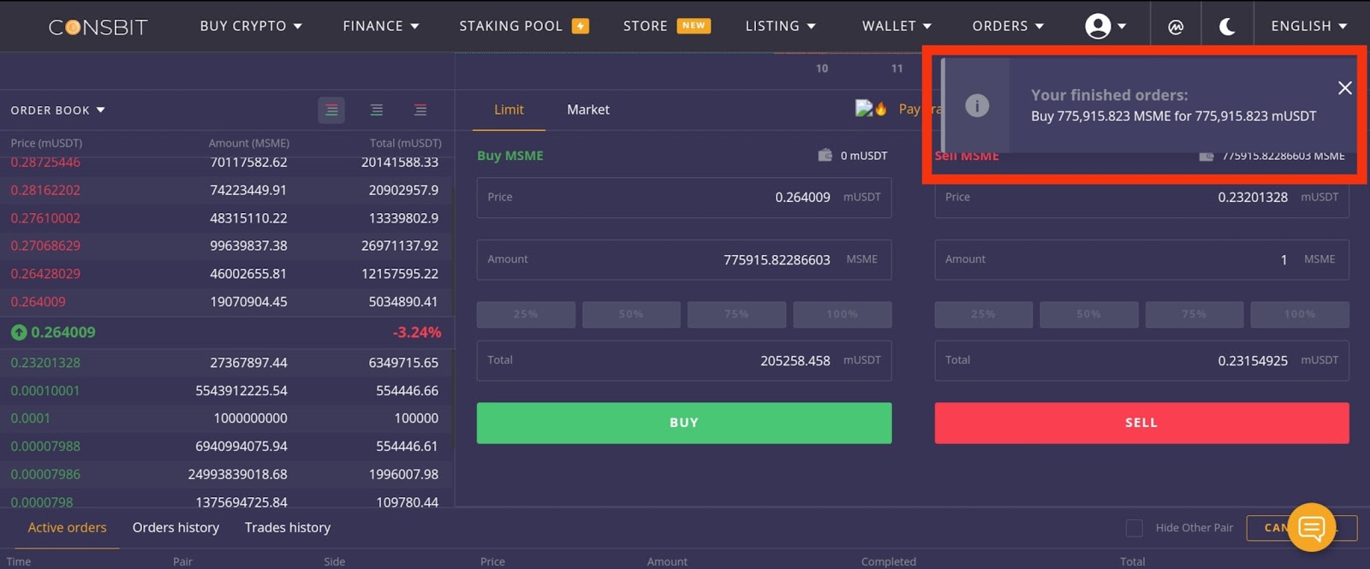Screen dimensions: 1370x569
Task: Click the info icon in the notification
Action: tap(977, 105)
